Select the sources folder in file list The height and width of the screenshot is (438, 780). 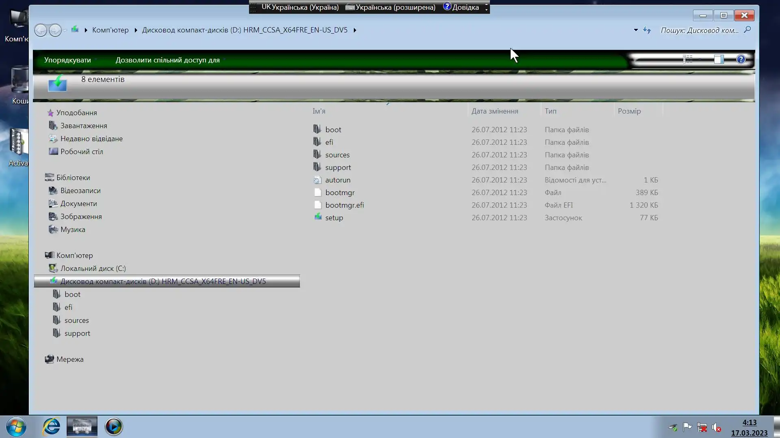(x=337, y=155)
